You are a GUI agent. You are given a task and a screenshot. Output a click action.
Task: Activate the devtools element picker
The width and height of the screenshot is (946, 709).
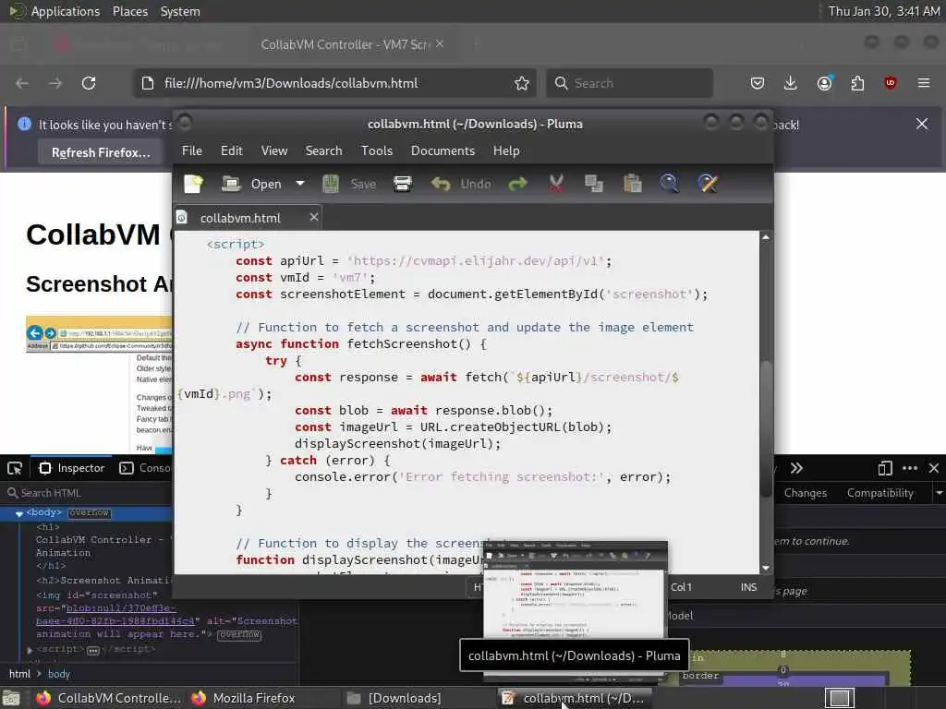click(x=15, y=468)
